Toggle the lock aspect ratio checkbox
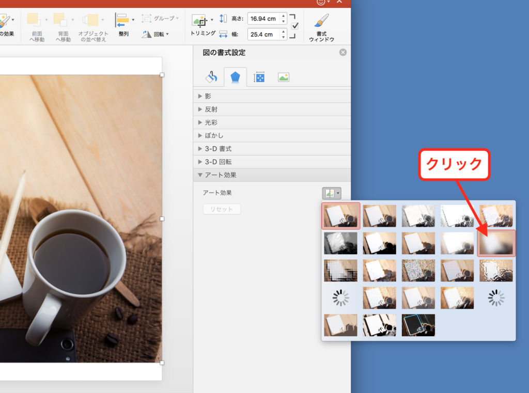 click(x=295, y=26)
